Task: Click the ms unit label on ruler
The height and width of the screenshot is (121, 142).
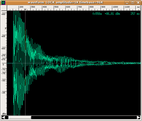Action: click(x=138, y=7)
